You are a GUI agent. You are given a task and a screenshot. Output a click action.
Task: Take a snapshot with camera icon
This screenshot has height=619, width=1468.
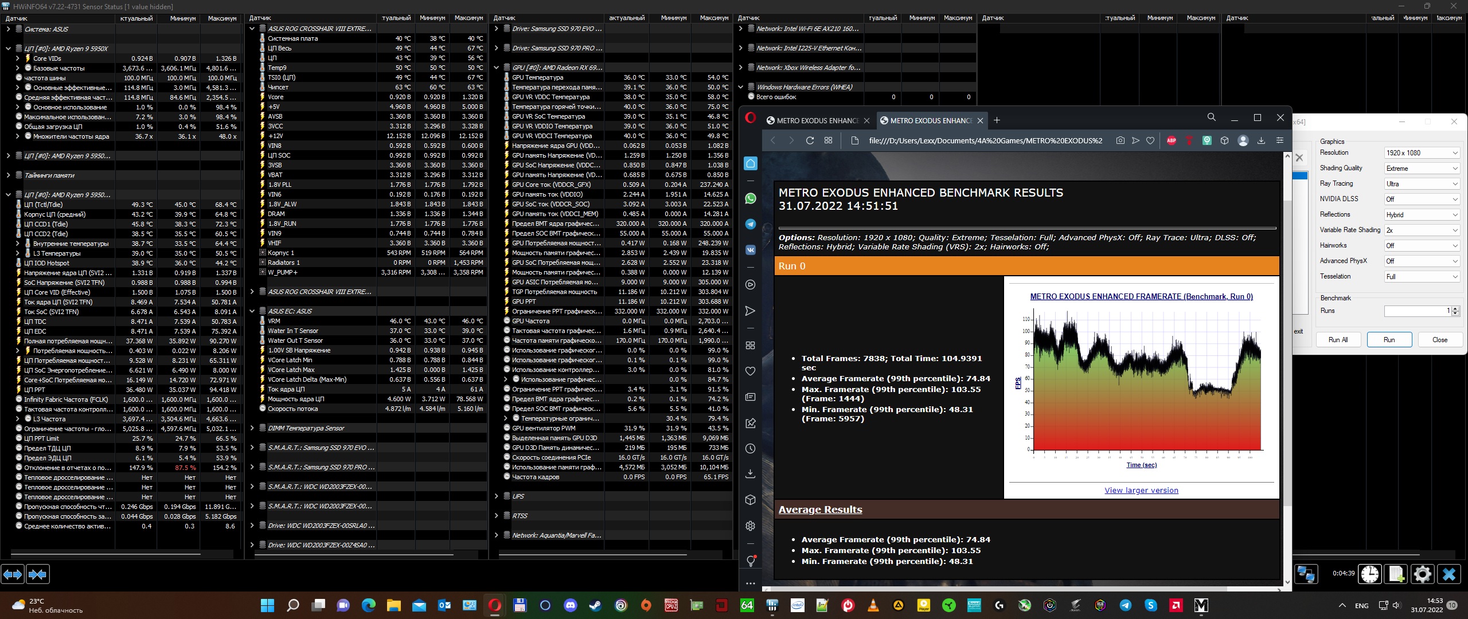1120,140
